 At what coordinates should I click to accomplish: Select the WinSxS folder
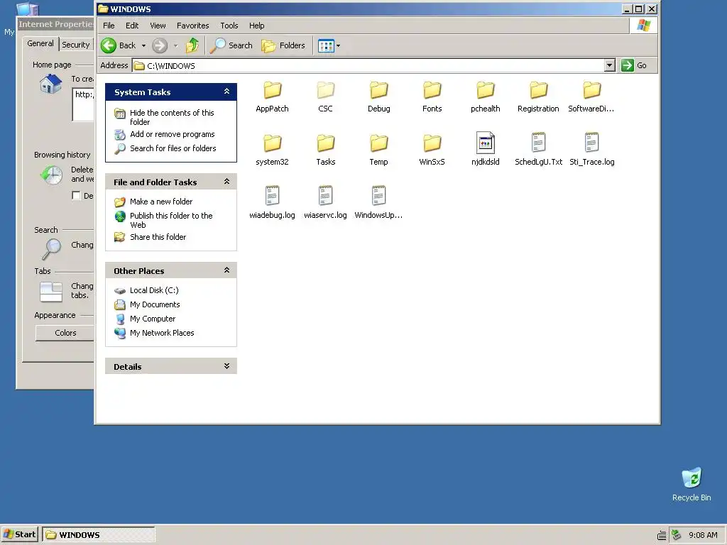432,150
